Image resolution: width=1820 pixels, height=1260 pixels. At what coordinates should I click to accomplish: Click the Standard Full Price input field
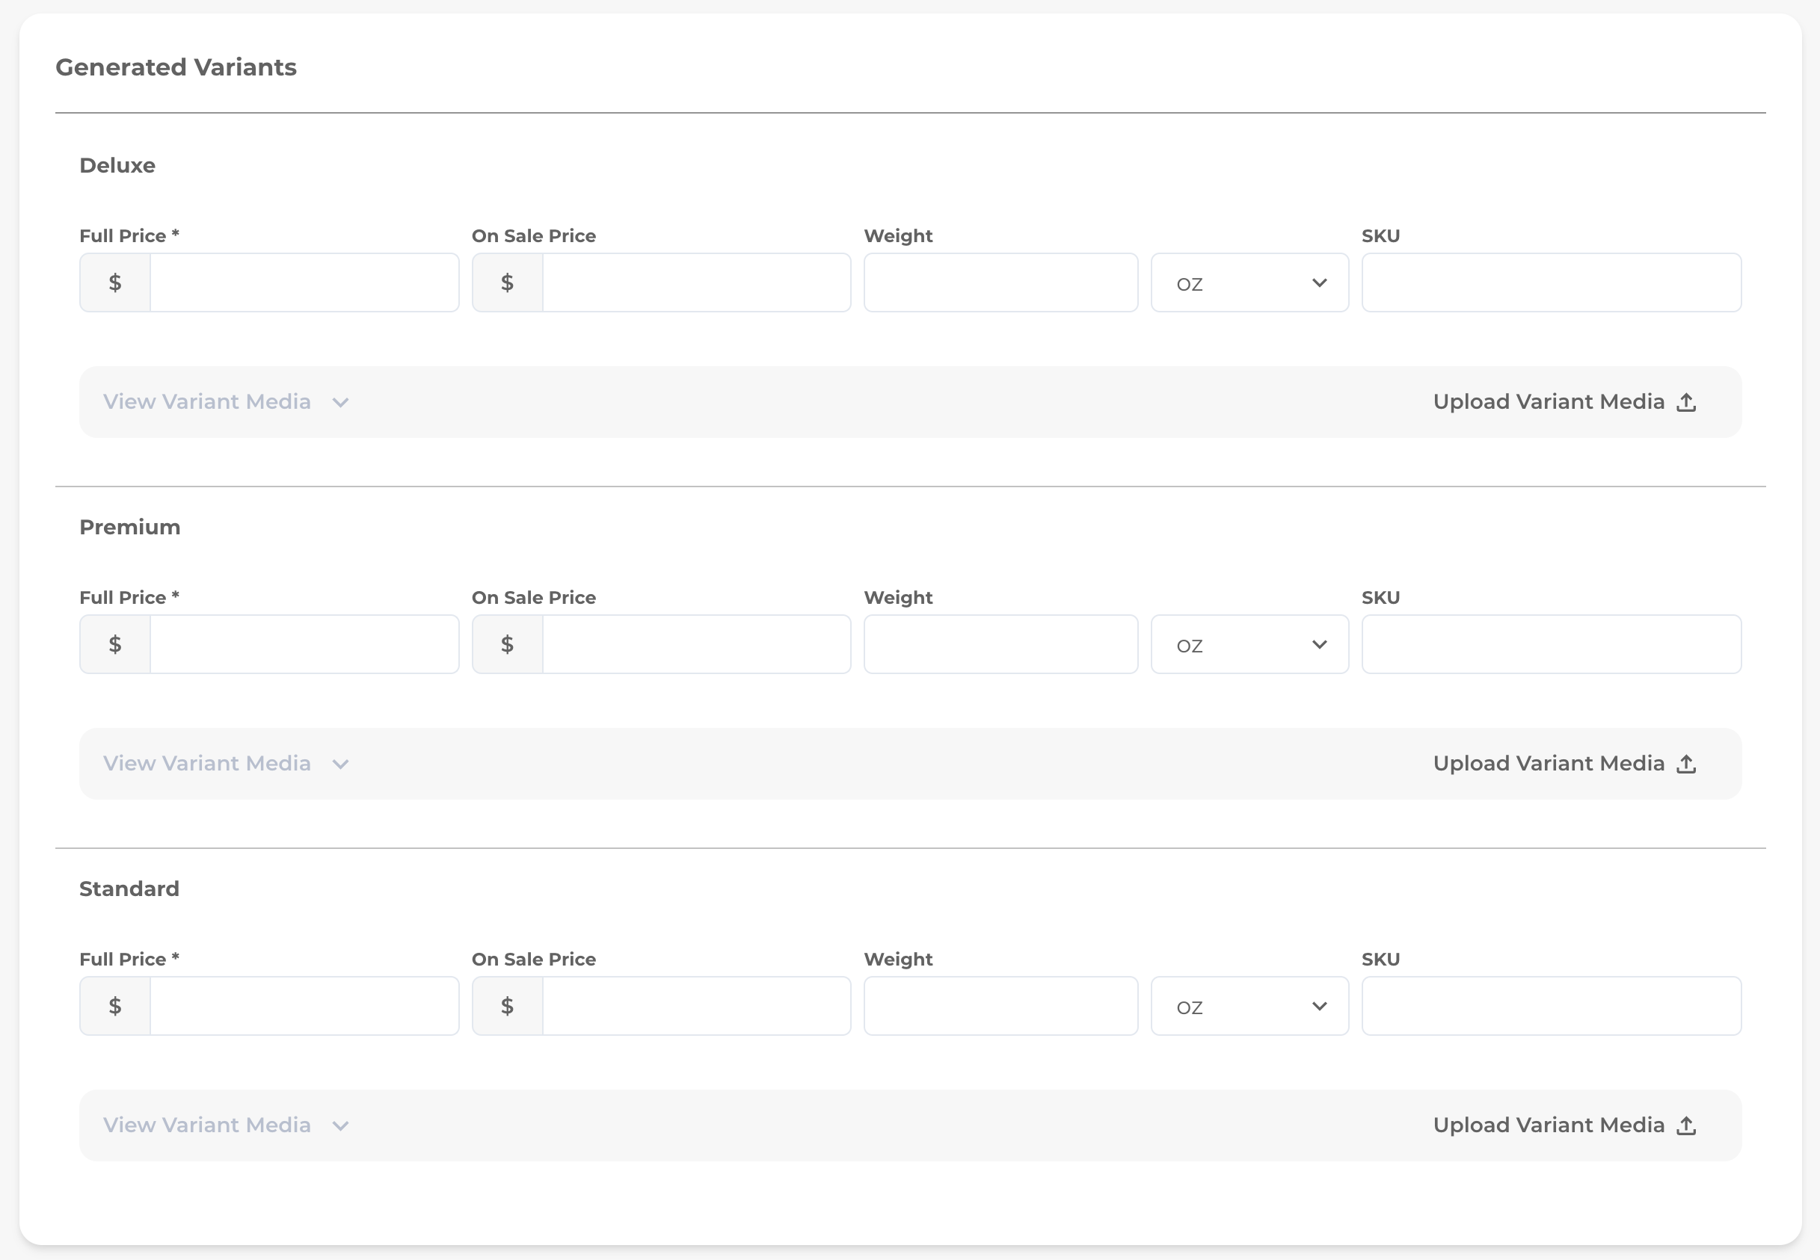point(304,1006)
